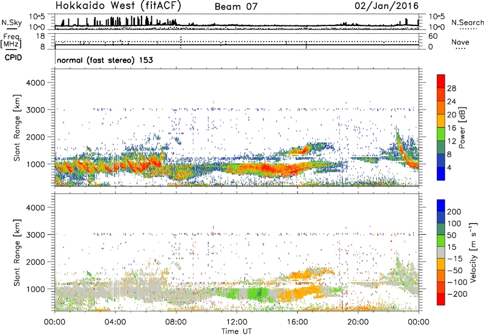Click the 'CPID' label
484x335 pixels.
13,57
